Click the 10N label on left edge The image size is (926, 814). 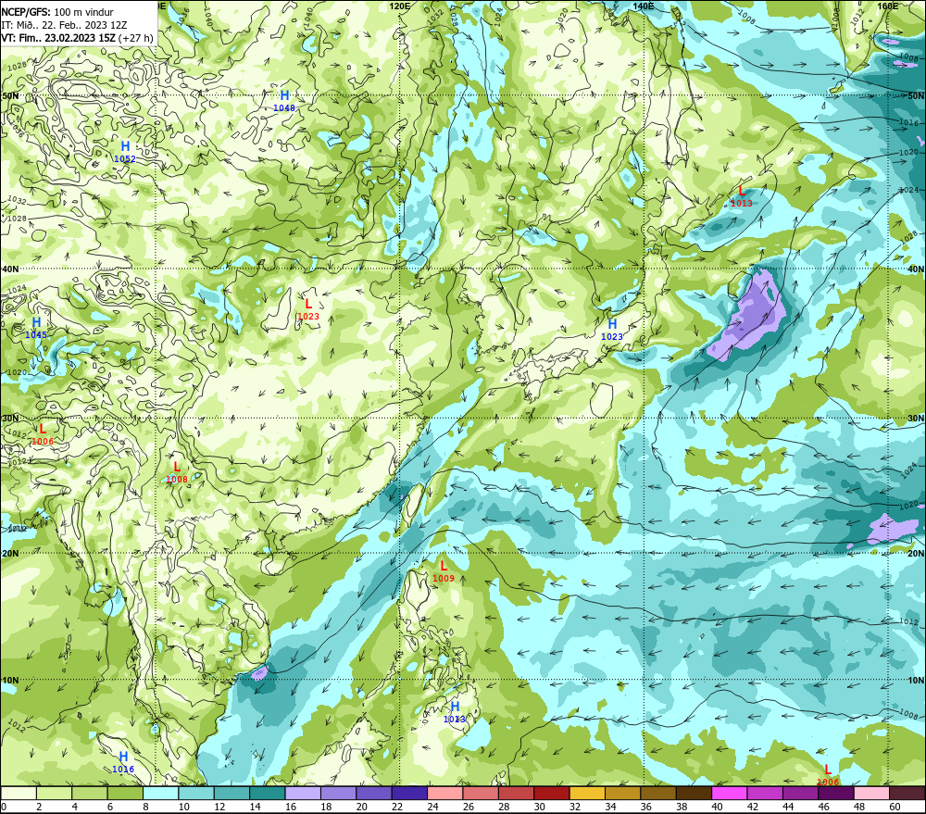click(10, 681)
